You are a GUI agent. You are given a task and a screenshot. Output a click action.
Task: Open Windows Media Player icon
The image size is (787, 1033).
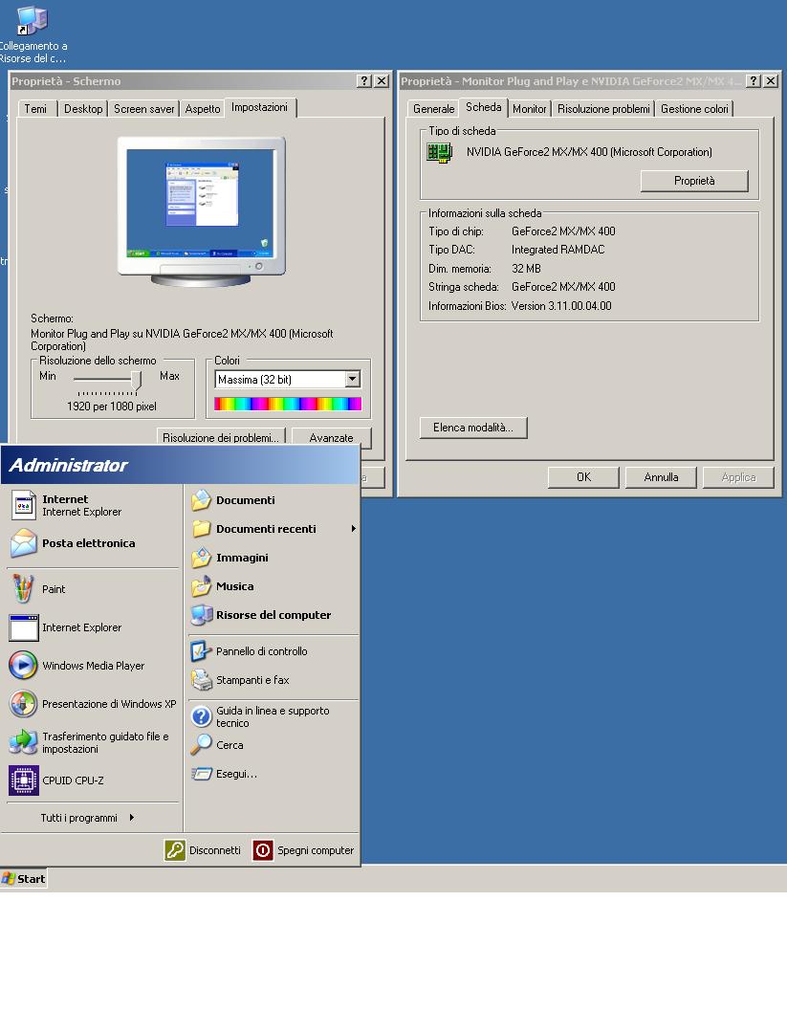tap(24, 666)
